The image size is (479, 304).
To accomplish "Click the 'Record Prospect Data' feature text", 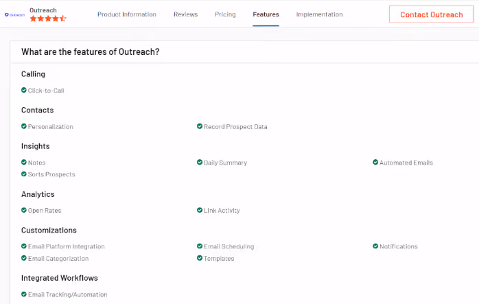I will coord(235,127).
